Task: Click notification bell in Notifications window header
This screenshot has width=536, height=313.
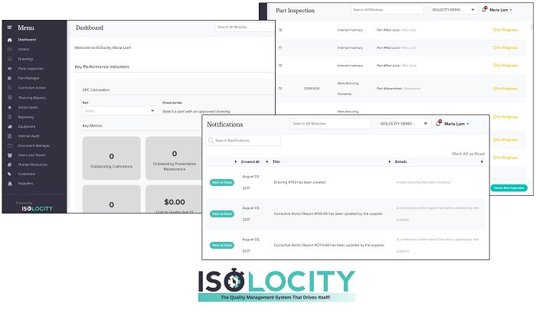Action: coord(437,124)
